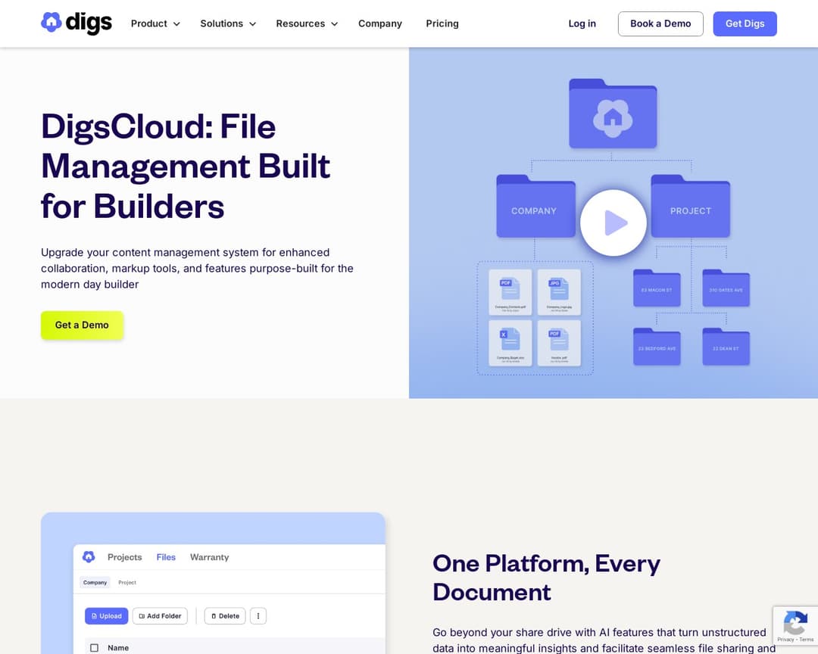The width and height of the screenshot is (818, 654).
Task: Play the DigsCloud hero video
Action: tap(613, 223)
